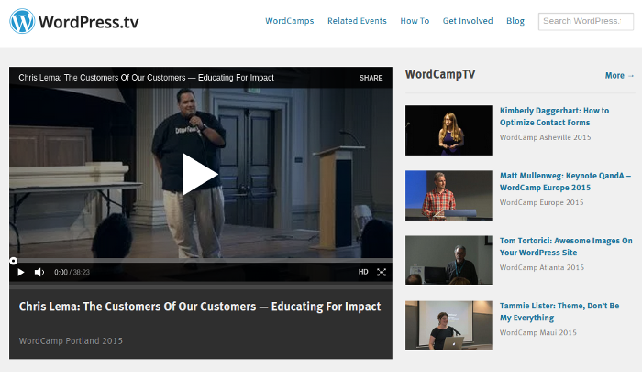Open the Tom Tortorici video thumbnail
Viewport: 642px width, 377px height.
tap(448, 260)
